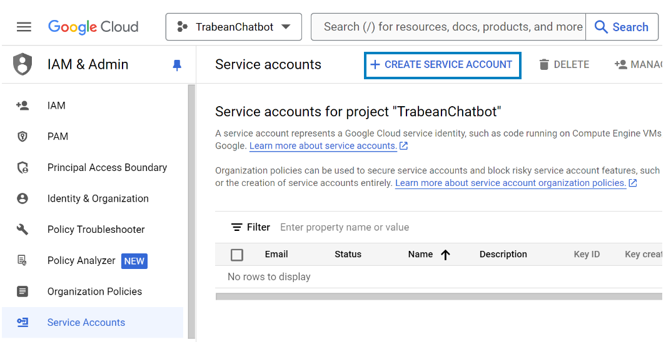Screen dimensions: 671x342
Task: Click the Service accounts page title
Action: [x=268, y=64]
